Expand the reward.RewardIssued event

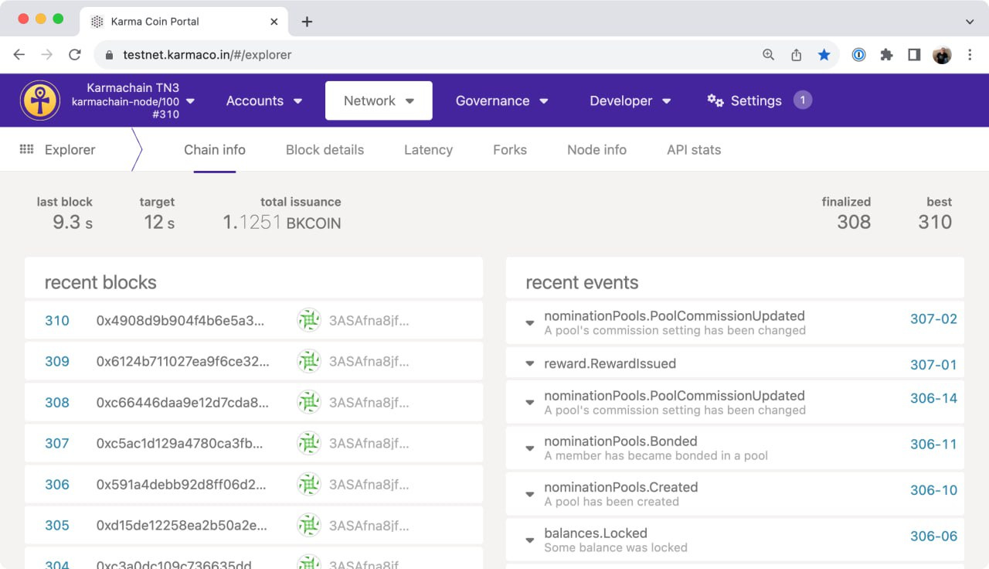[530, 363]
